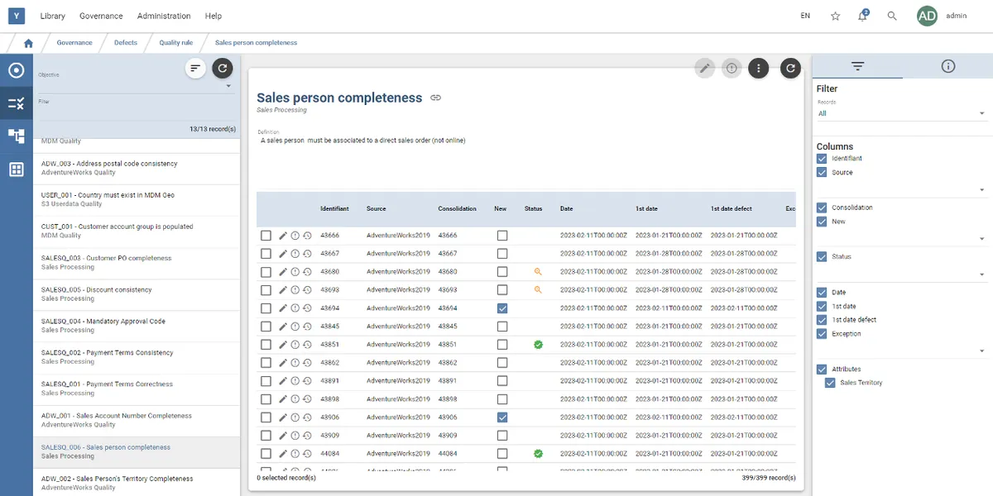Check the New checkbox for 43667
This screenshot has height=496, width=993.
coord(502,254)
